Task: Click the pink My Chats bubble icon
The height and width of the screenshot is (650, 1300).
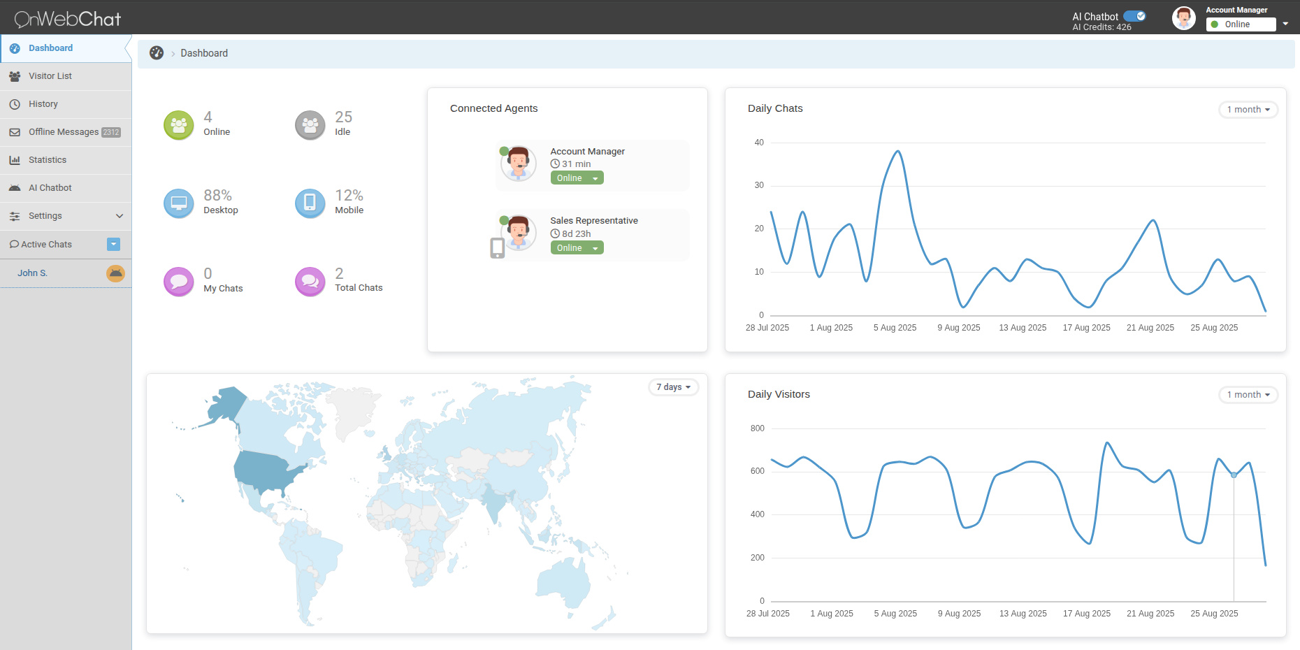Action: tap(178, 282)
